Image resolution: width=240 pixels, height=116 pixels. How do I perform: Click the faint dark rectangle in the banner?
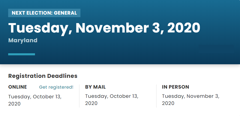tap(216, 49)
